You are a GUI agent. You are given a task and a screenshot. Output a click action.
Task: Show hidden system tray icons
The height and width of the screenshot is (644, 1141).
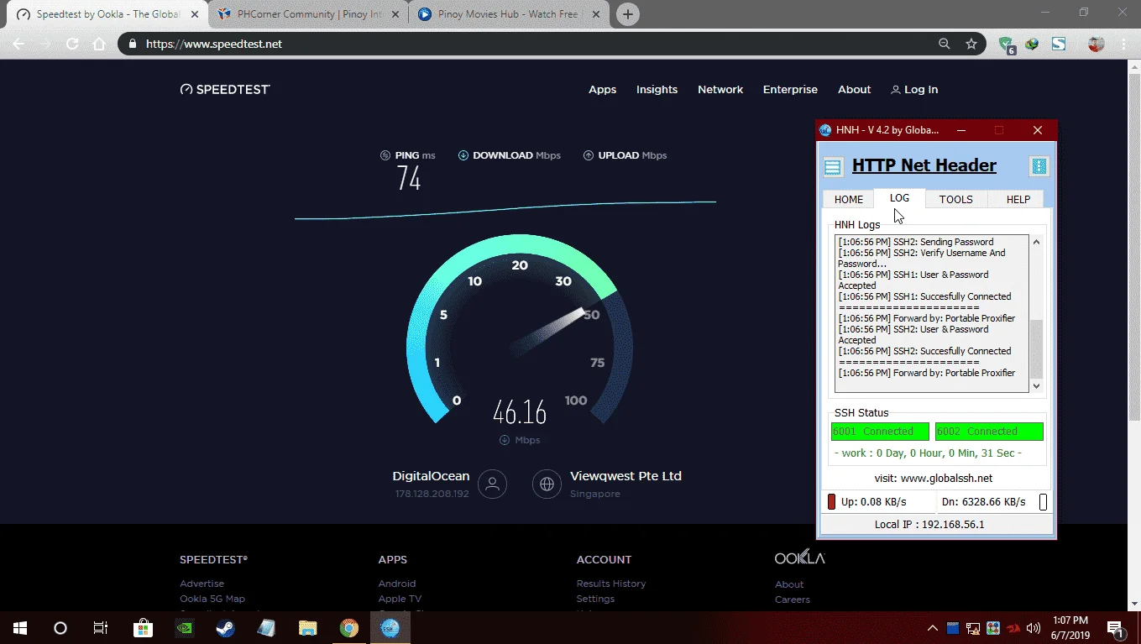(933, 628)
